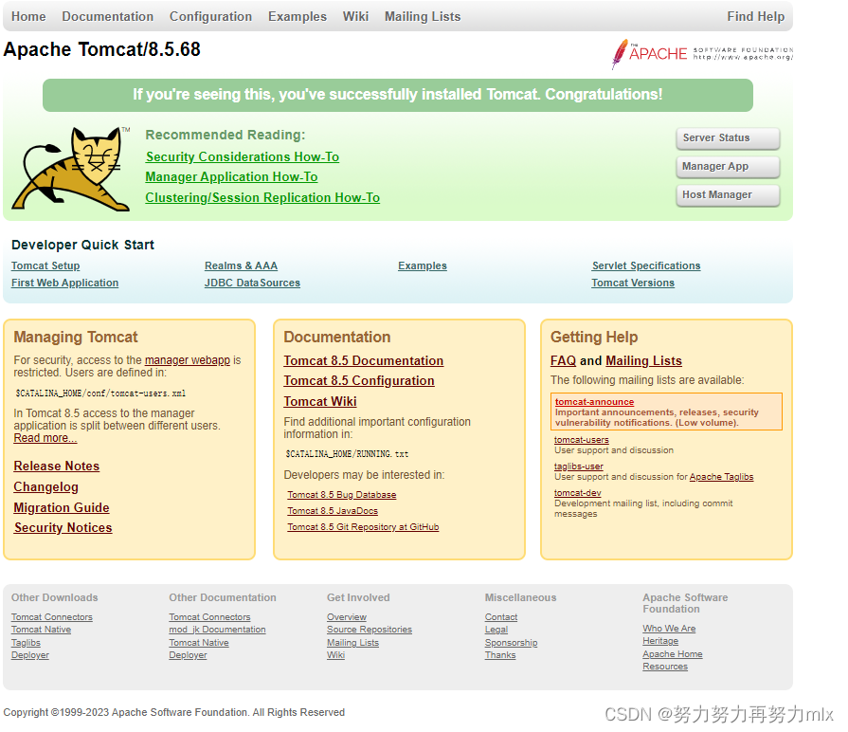848x732 pixels.
Task: Open Tomcat Connectors under Other Documentation
Action: (209, 617)
